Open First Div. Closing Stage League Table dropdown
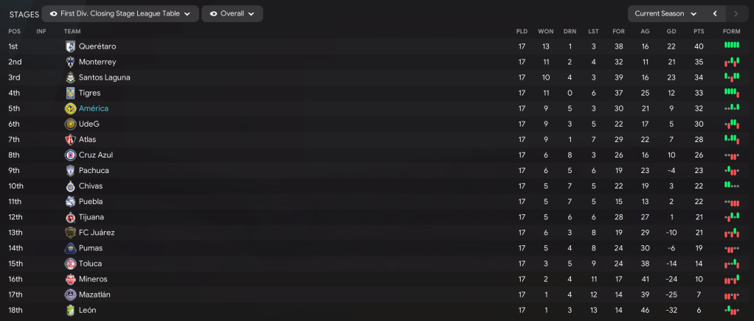754x321 pixels. [120, 14]
